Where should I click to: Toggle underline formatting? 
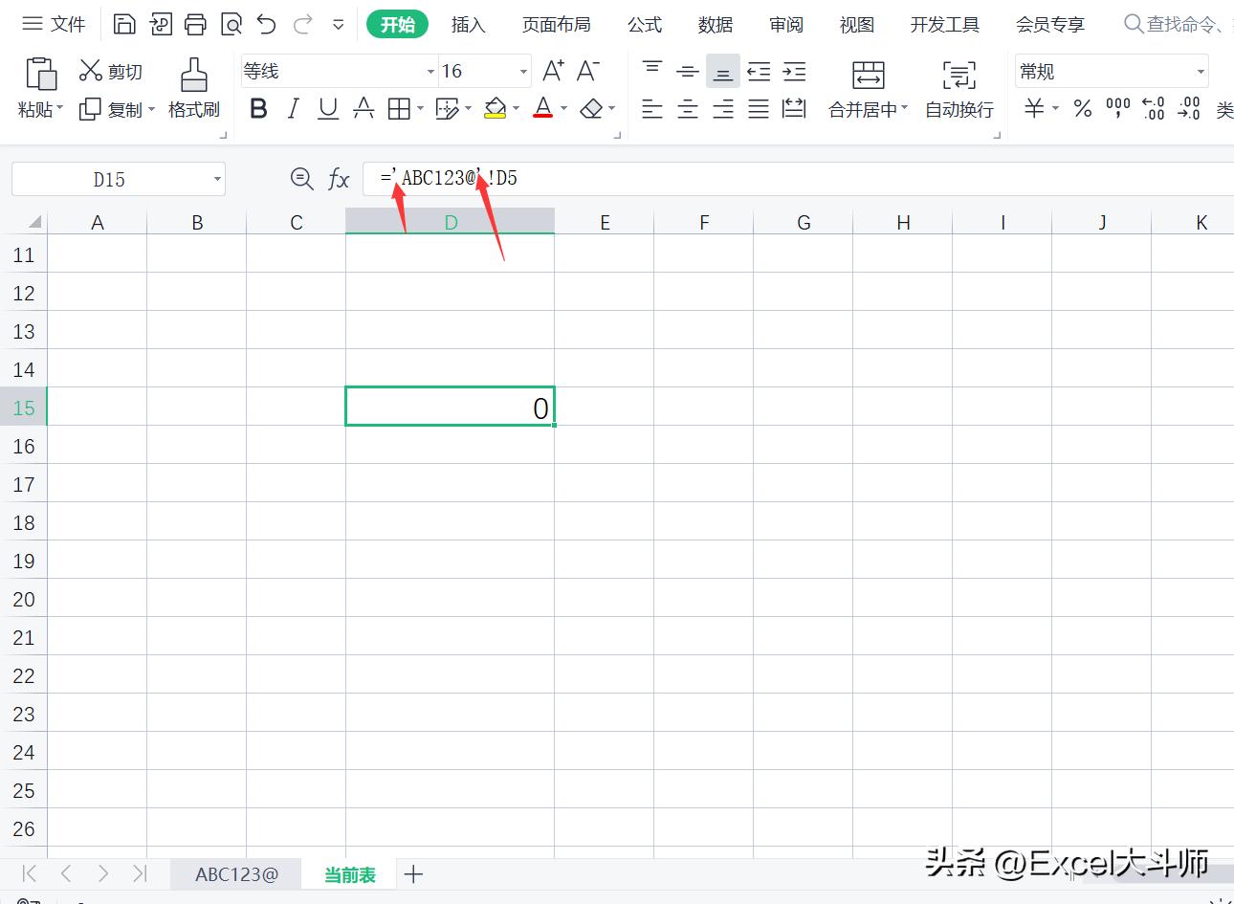click(327, 108)
